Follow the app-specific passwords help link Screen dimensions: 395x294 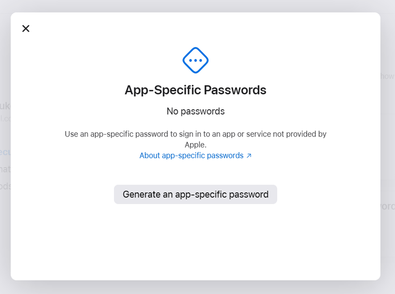(192, 155)
